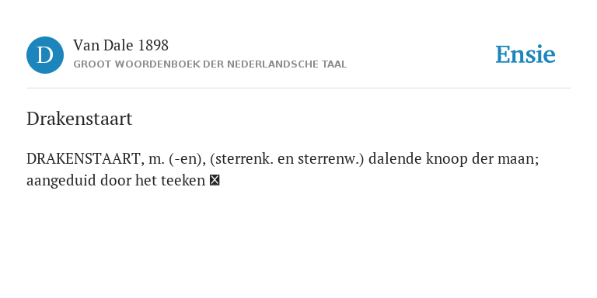Viewport: 597px width, 298px height.
Task: Open the Ensie logo link
Action: (525, 54)
